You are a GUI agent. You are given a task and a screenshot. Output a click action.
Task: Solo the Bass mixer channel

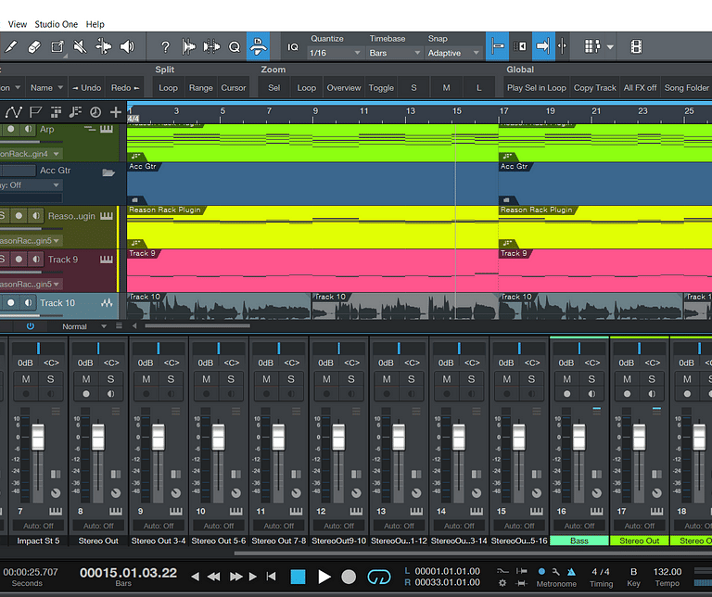point(592,379)
